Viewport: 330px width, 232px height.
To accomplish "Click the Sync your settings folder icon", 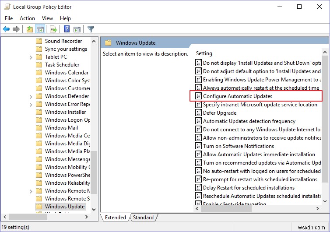I will (39, 49).
